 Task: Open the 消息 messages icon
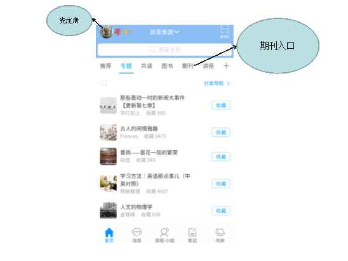coord(137,235)
